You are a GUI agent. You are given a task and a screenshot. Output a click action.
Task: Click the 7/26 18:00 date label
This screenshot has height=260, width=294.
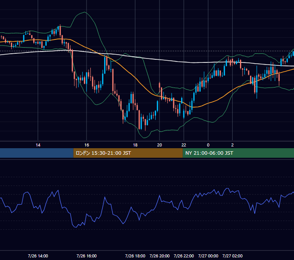(135, 256)
